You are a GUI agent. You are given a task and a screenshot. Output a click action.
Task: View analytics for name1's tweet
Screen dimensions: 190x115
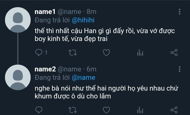click(x=140, y=53)
